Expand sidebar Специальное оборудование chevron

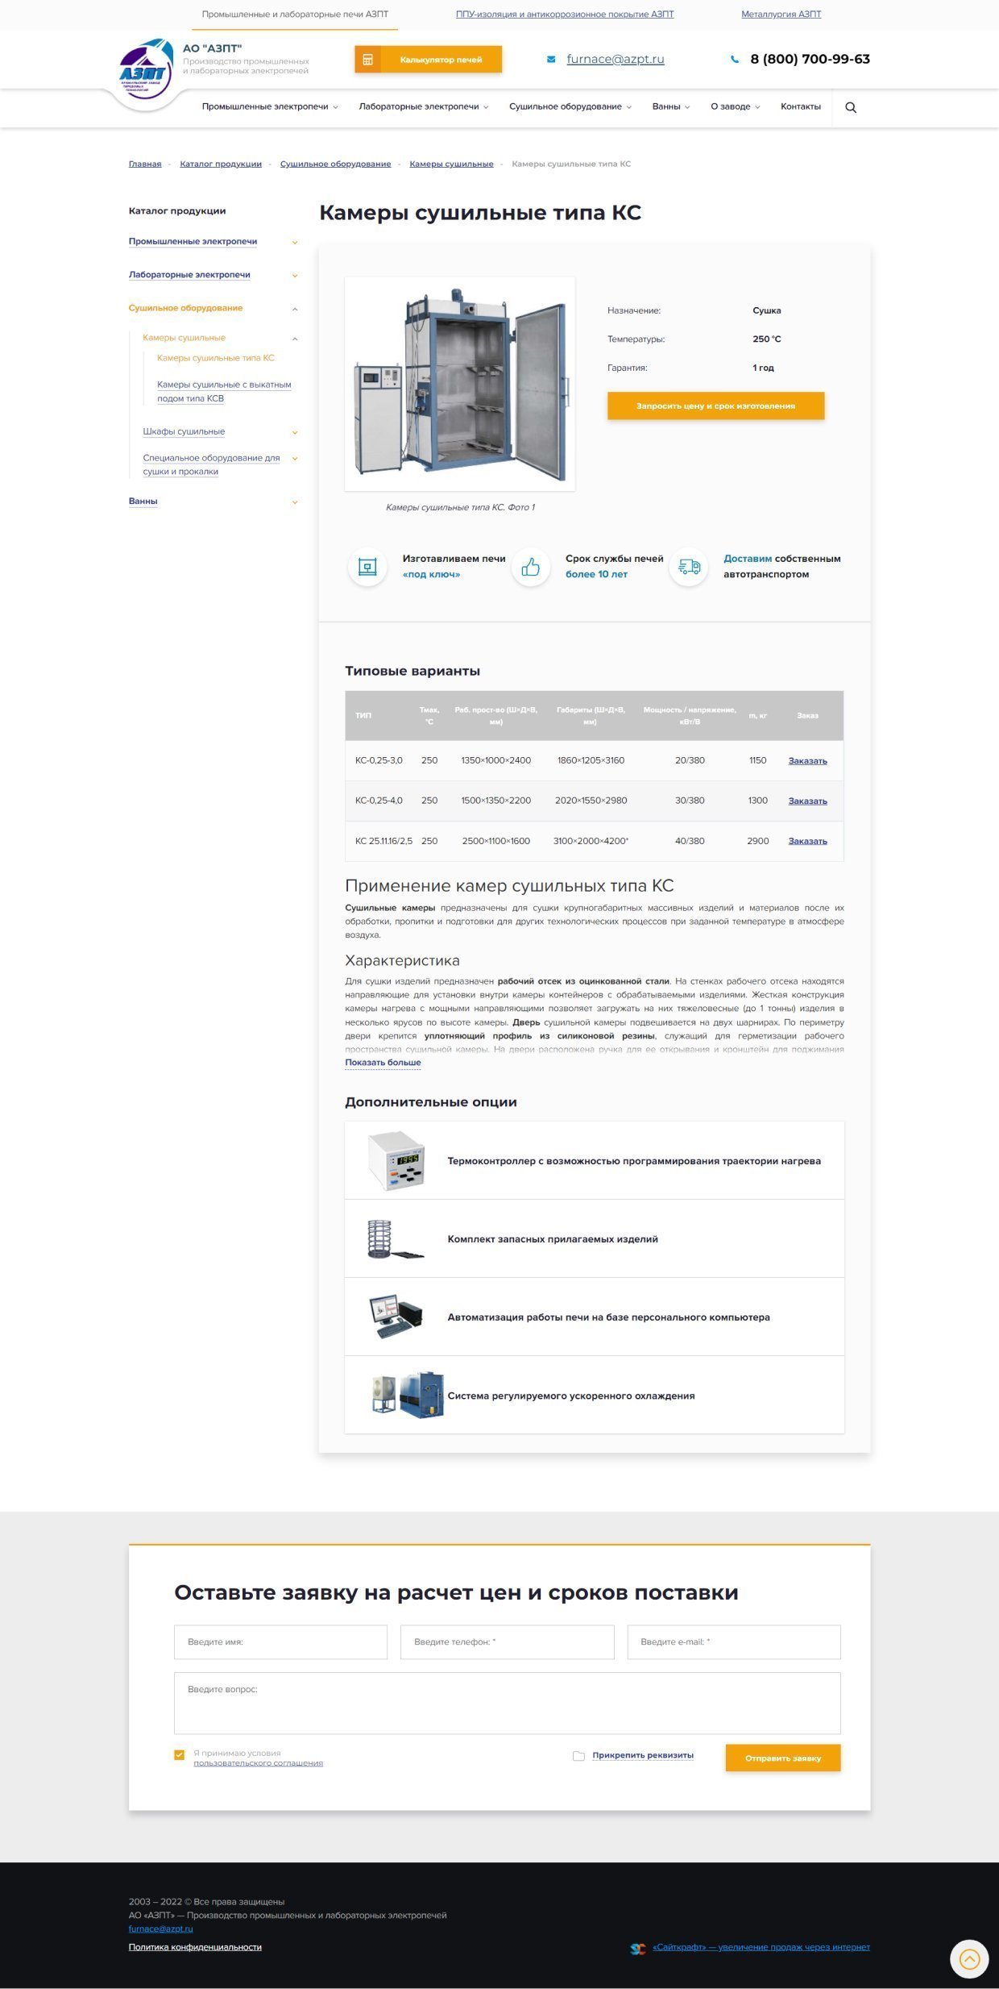295,459
